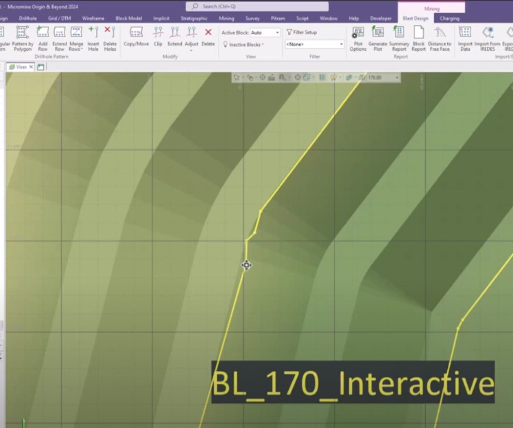Click the Inactive Blocks button
Screen dimensions: 513x428
coord(244,45)
